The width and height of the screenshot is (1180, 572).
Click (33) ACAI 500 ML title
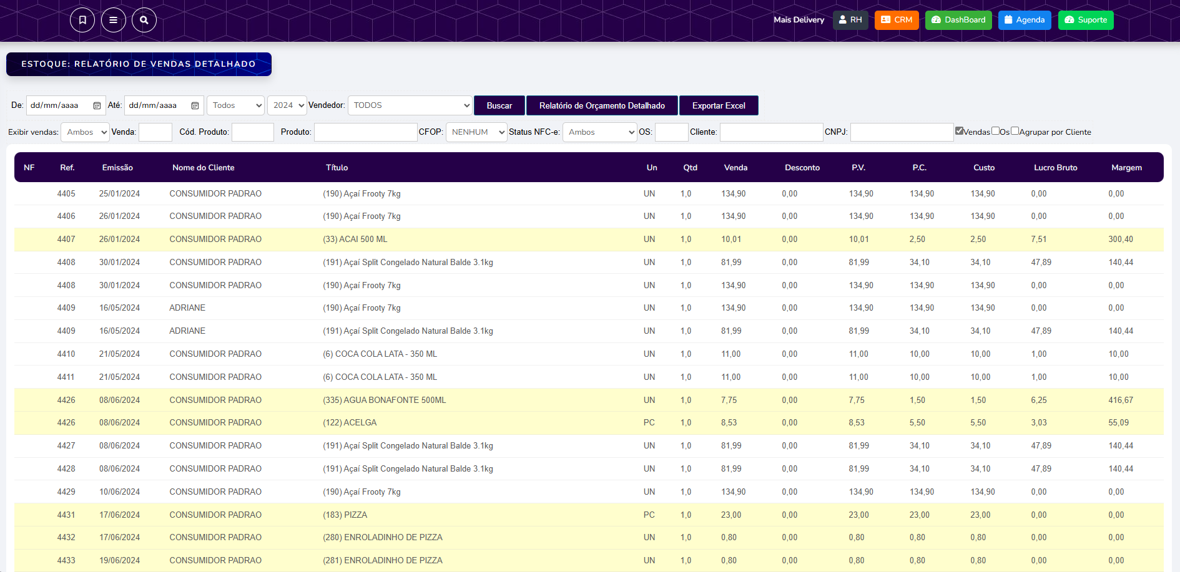[x=355, y=240]
